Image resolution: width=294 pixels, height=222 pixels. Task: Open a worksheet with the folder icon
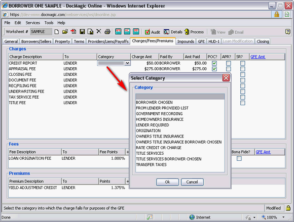[x=65, y=32]
